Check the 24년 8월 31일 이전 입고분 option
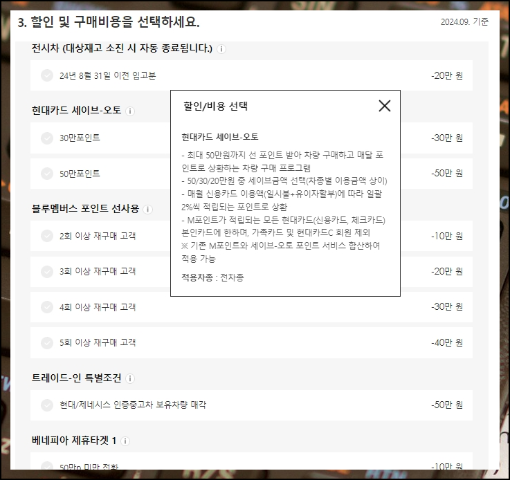 (47, 75)
